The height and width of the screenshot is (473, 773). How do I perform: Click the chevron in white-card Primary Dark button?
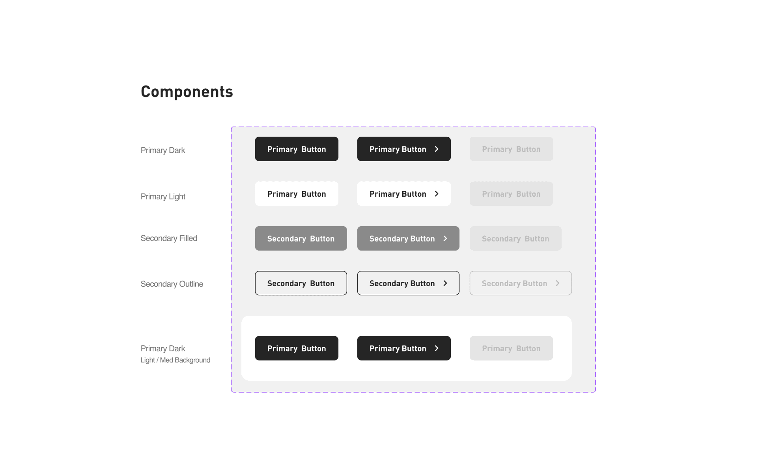tap(437, 348)
